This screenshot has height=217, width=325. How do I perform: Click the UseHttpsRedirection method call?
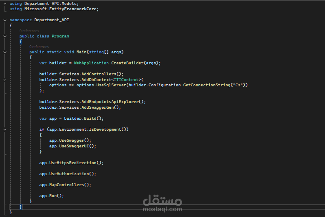(x=73, y=163)
